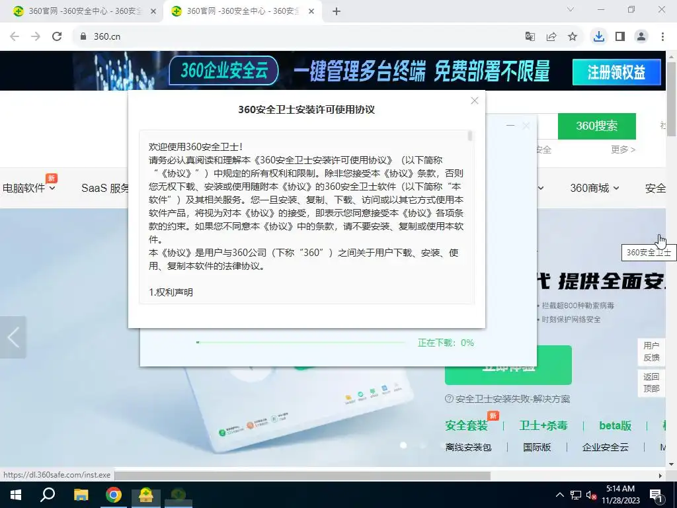This screenshot has height=508, width=677.
Task: Click 360搜索 green button
Action: [597, 126]
